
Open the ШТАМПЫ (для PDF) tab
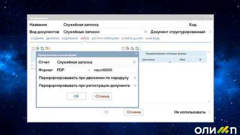coord(132,39)
